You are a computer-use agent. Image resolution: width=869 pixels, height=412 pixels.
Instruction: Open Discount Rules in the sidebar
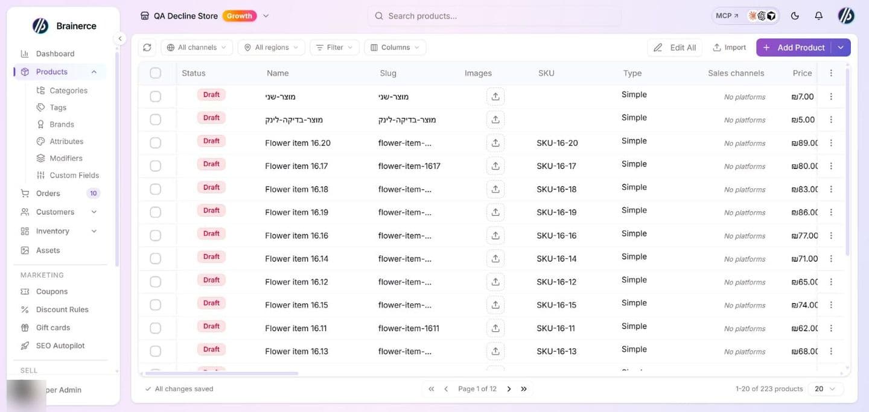click(62, 309)
